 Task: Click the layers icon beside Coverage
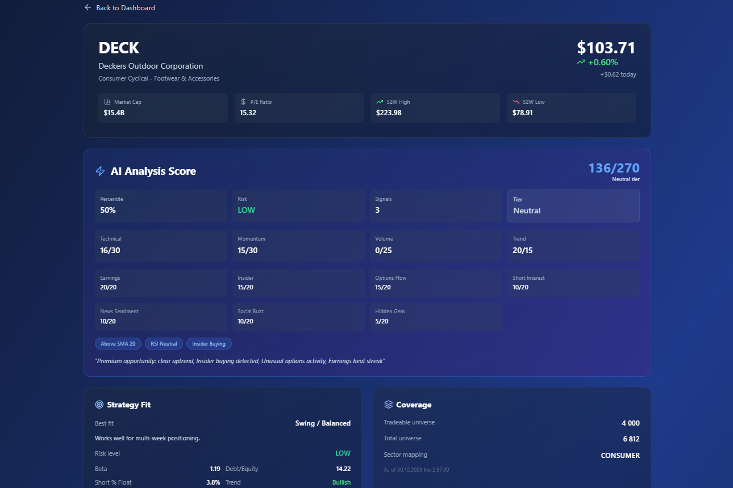click(389, 404)
